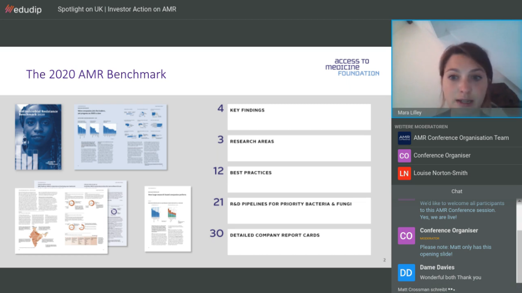Screen dimensions: 522x293
Task: Click the AMR Conference Organisation Team avatar
Action: pyautogui.click(x=404, y=138)
